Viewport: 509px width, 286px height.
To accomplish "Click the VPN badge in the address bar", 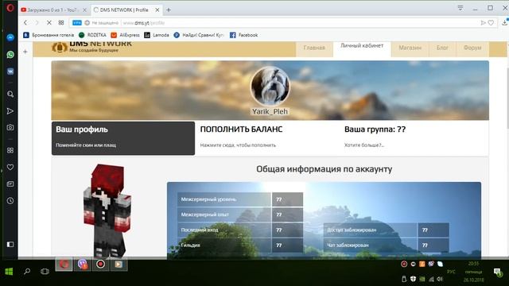I will tap(77, 23).
